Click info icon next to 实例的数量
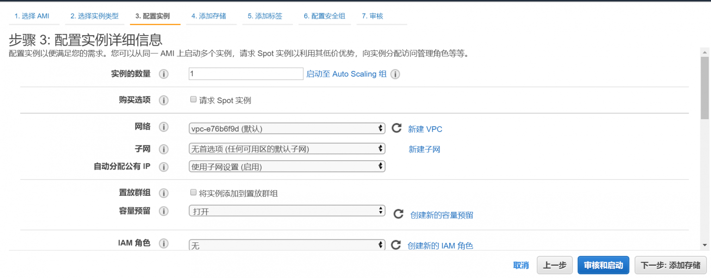711x278 pixels. click(163, 74)
